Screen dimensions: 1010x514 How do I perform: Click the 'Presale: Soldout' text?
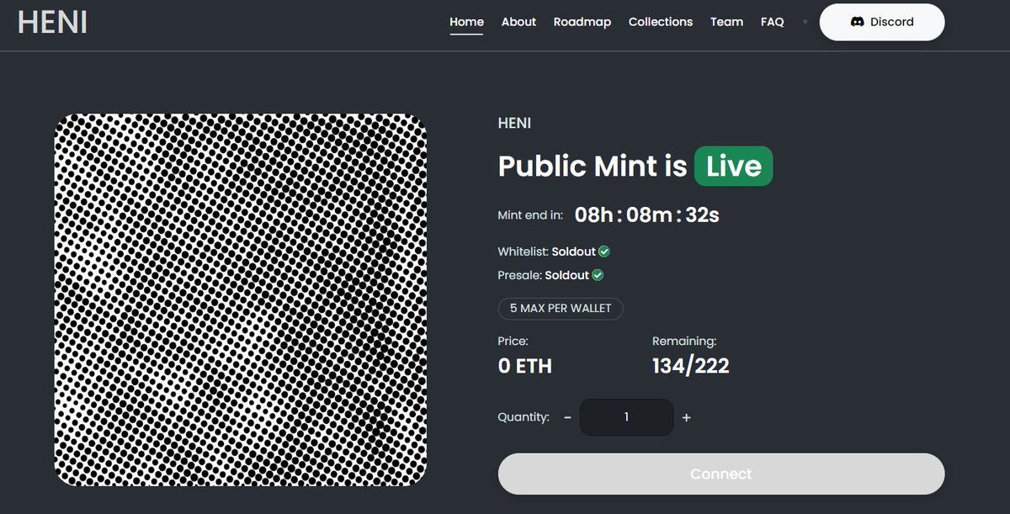pos(544,275)
